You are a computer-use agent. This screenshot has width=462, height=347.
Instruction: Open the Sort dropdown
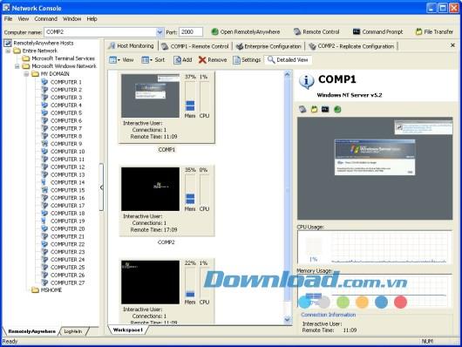click(153, 60)
